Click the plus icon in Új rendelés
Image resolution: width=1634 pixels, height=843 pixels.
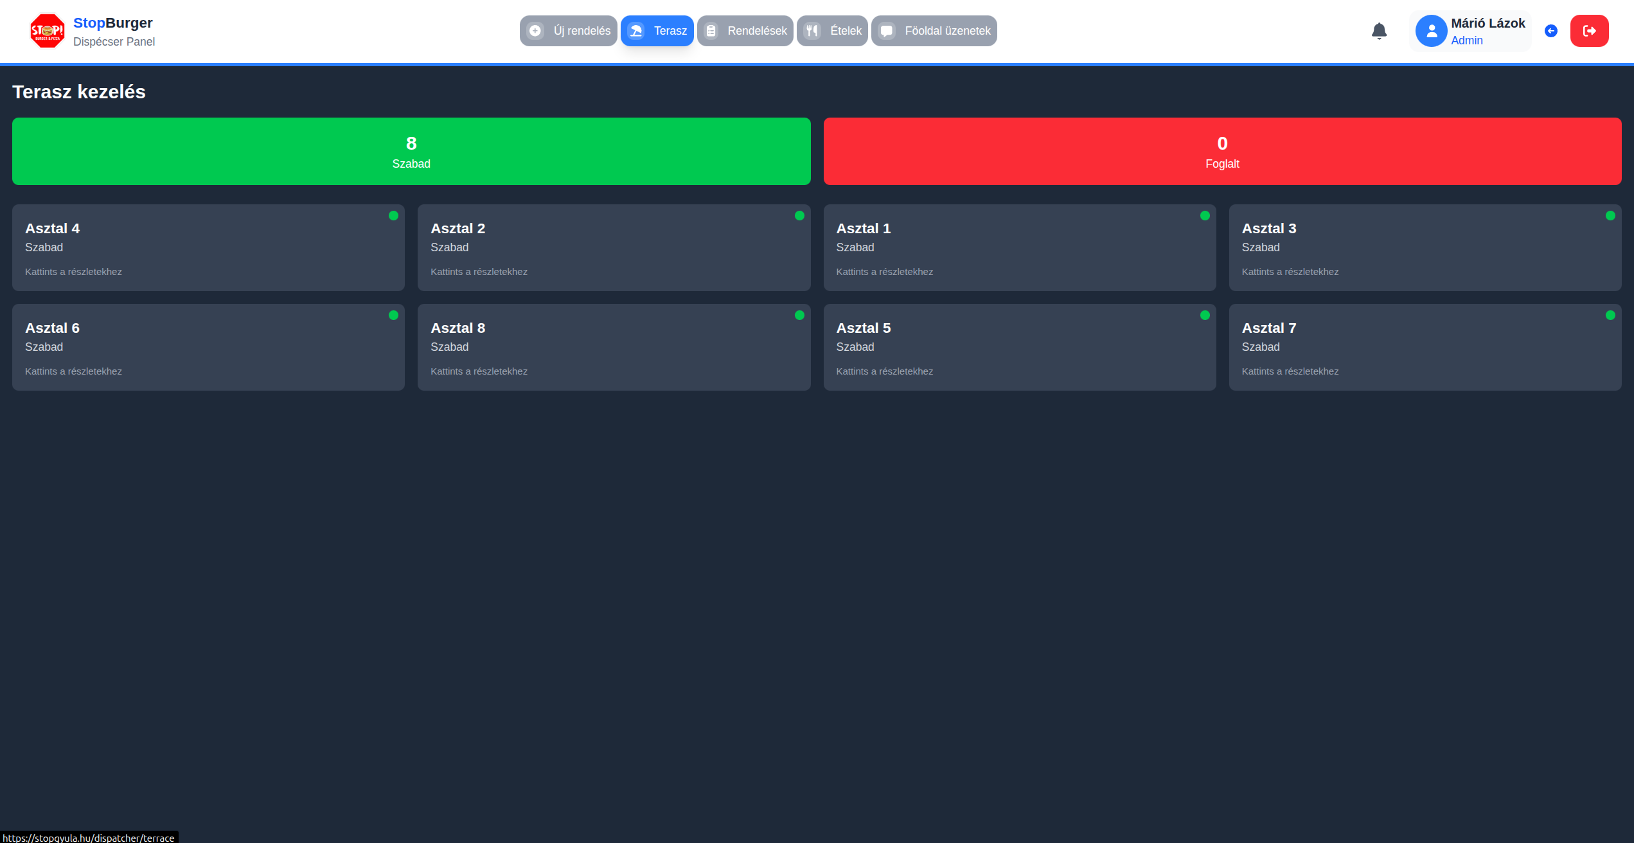pos(535,31)
